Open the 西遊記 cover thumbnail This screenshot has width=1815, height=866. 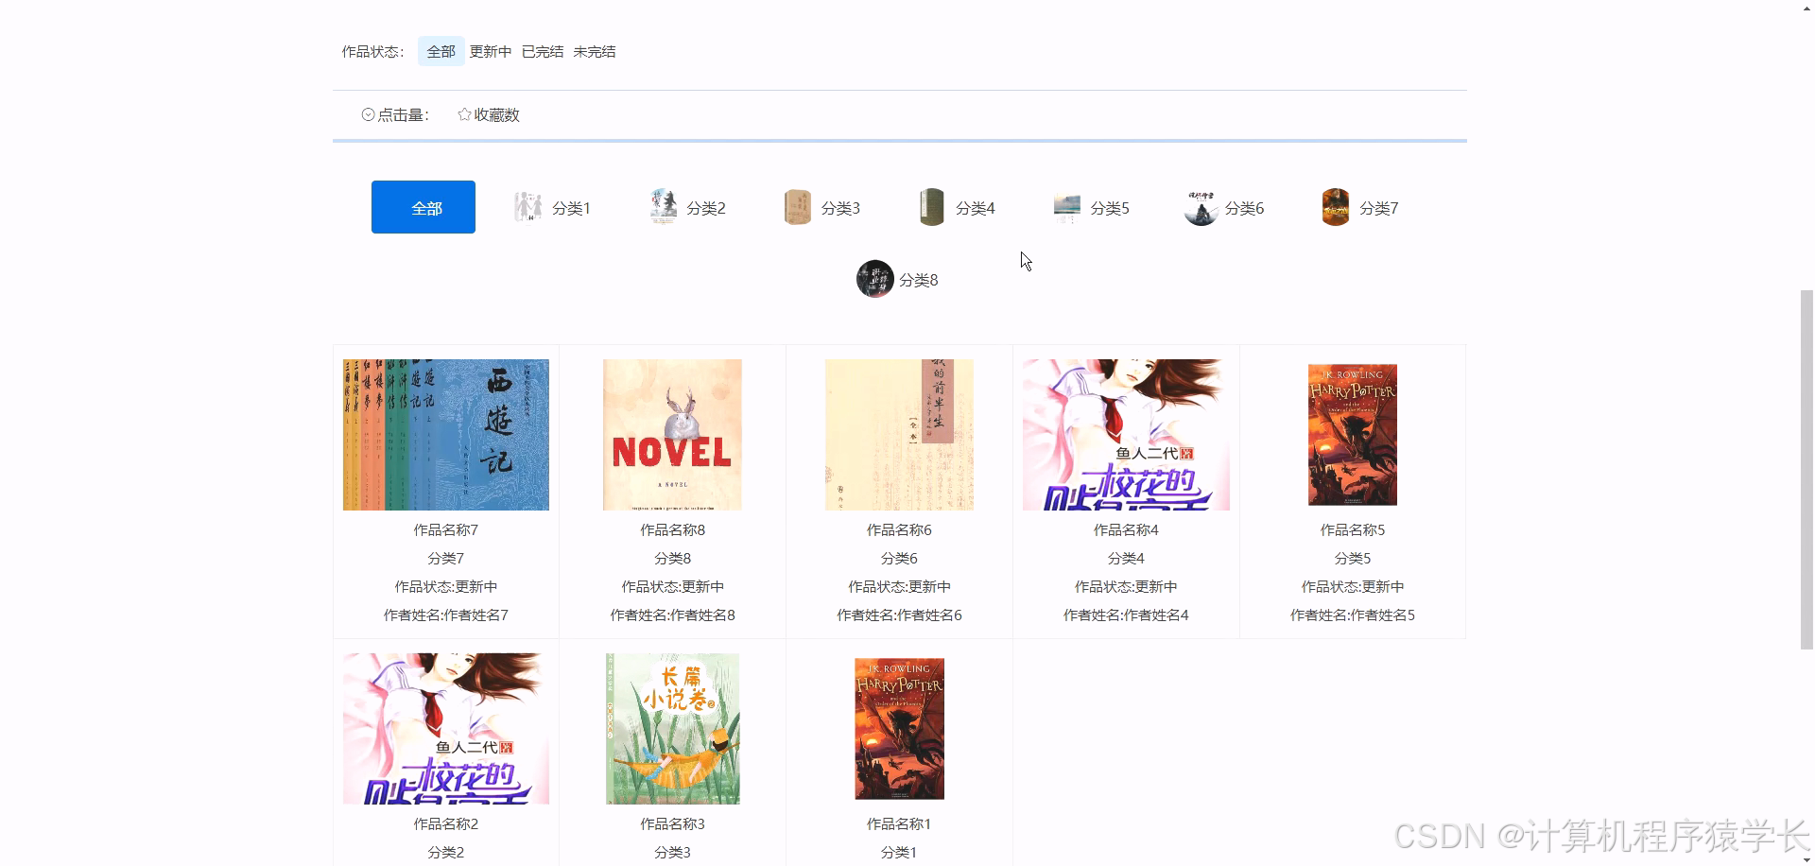click(x=444, y=434)
